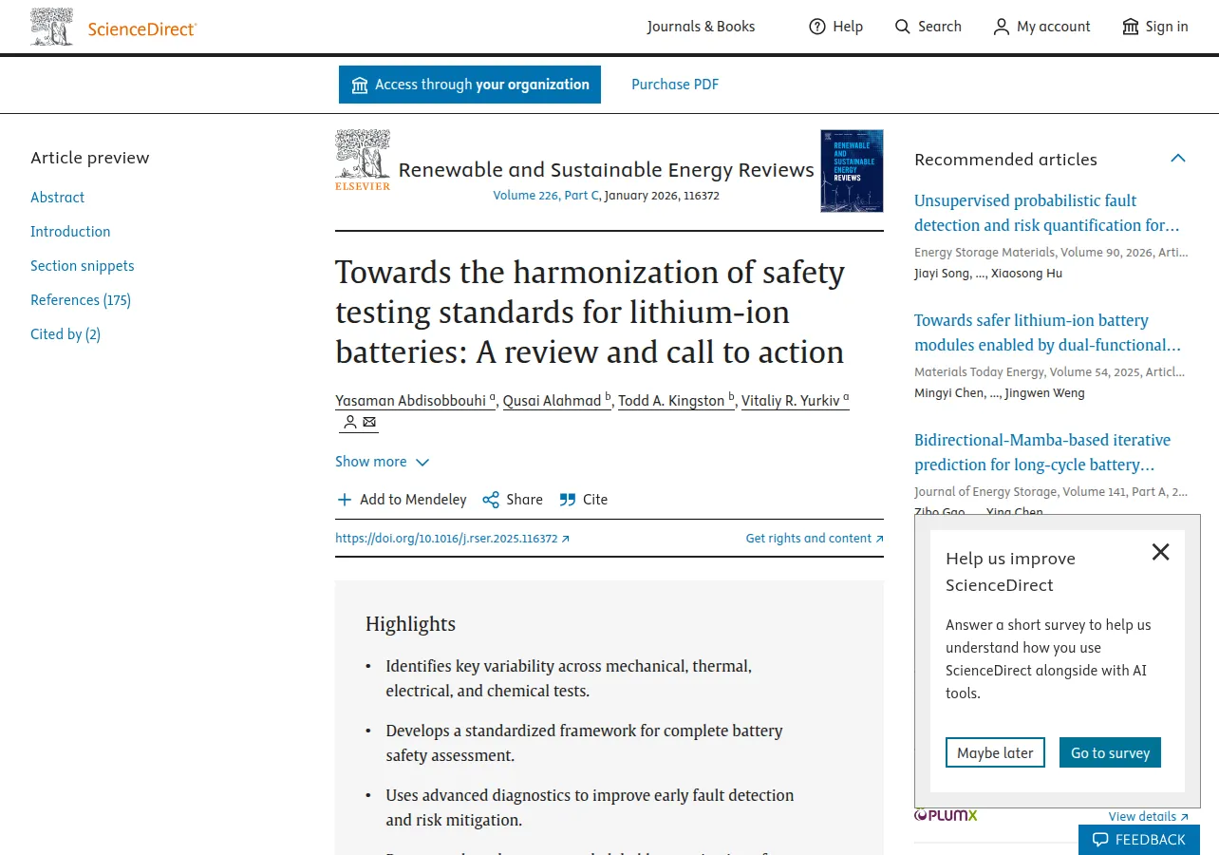Open the Search page link

click(x=928, y=27)
